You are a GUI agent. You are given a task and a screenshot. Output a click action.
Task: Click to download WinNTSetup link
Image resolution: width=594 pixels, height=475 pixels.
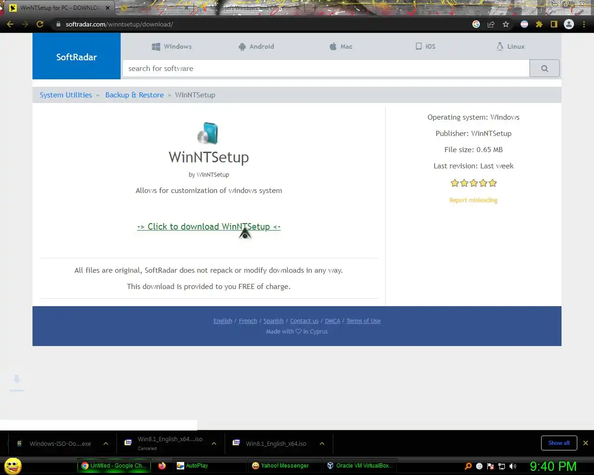(209, 226)
